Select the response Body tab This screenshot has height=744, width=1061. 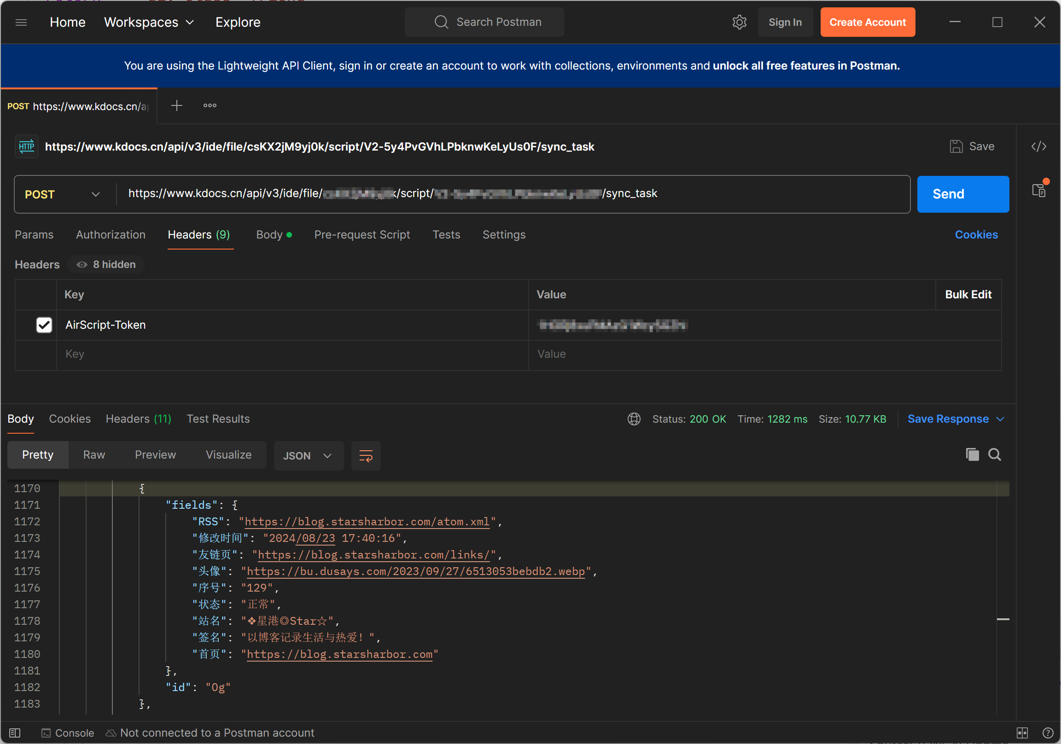point(21,419)
